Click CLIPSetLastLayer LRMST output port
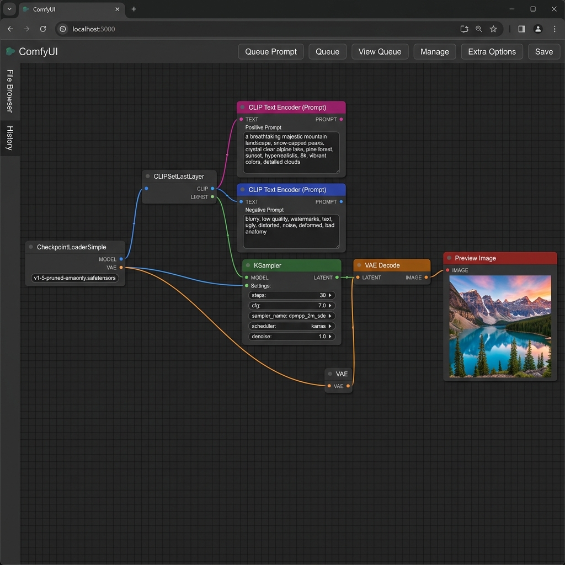Image resolution: width=565 pixels, height=565 pixels. pos(212,197)
